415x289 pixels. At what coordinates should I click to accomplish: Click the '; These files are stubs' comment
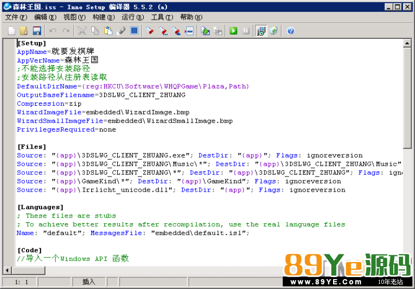66,216
